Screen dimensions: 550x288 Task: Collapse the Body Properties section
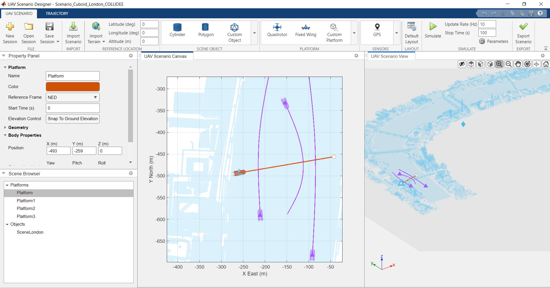(x=5, y=135)
